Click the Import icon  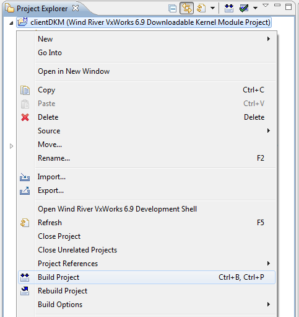coord(25,177)
